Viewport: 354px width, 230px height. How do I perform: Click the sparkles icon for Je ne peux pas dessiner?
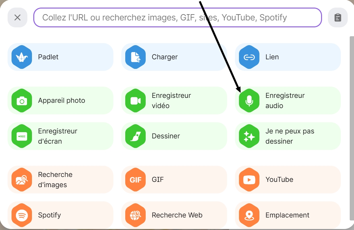(x=249, y=136)
